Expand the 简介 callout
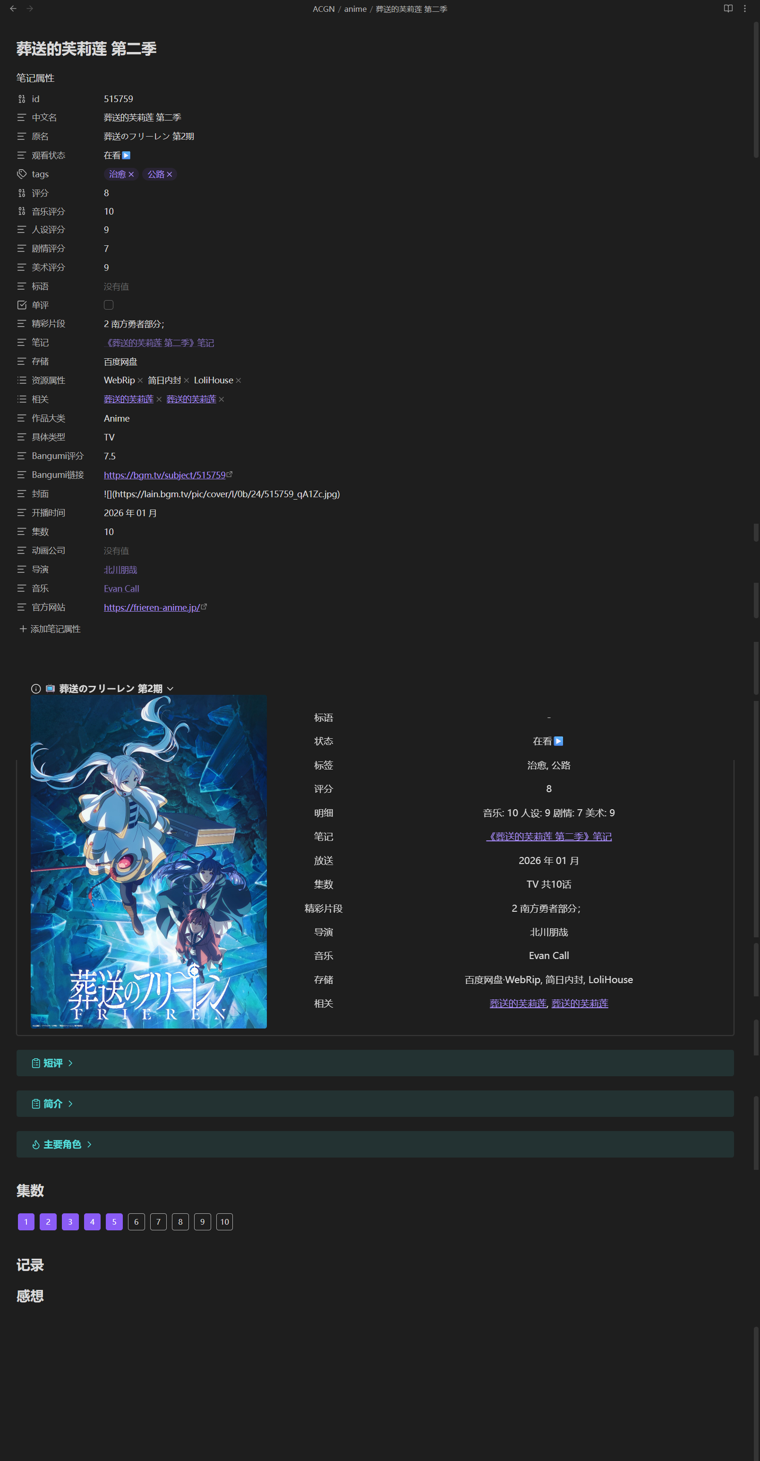 [70, 1104]
